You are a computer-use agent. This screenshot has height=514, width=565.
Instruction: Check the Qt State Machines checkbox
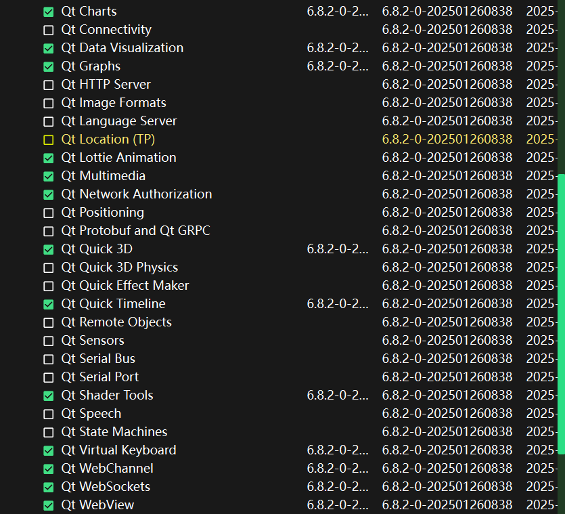[48, 433]
